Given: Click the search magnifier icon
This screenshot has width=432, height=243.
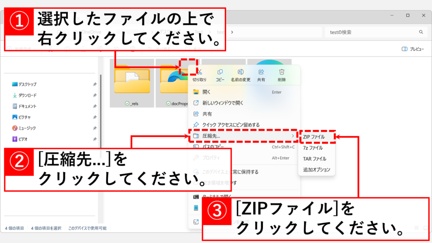Looking at the screenshot, I should pos(421,32).
